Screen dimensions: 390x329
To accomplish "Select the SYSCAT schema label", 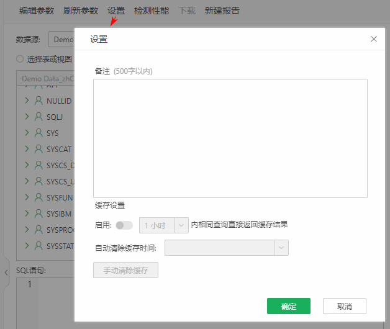I will tap(59, 150).
